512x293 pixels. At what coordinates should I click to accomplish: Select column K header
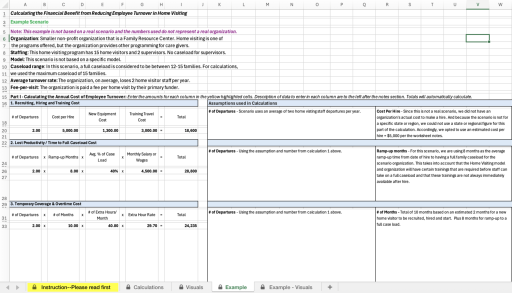219,4
